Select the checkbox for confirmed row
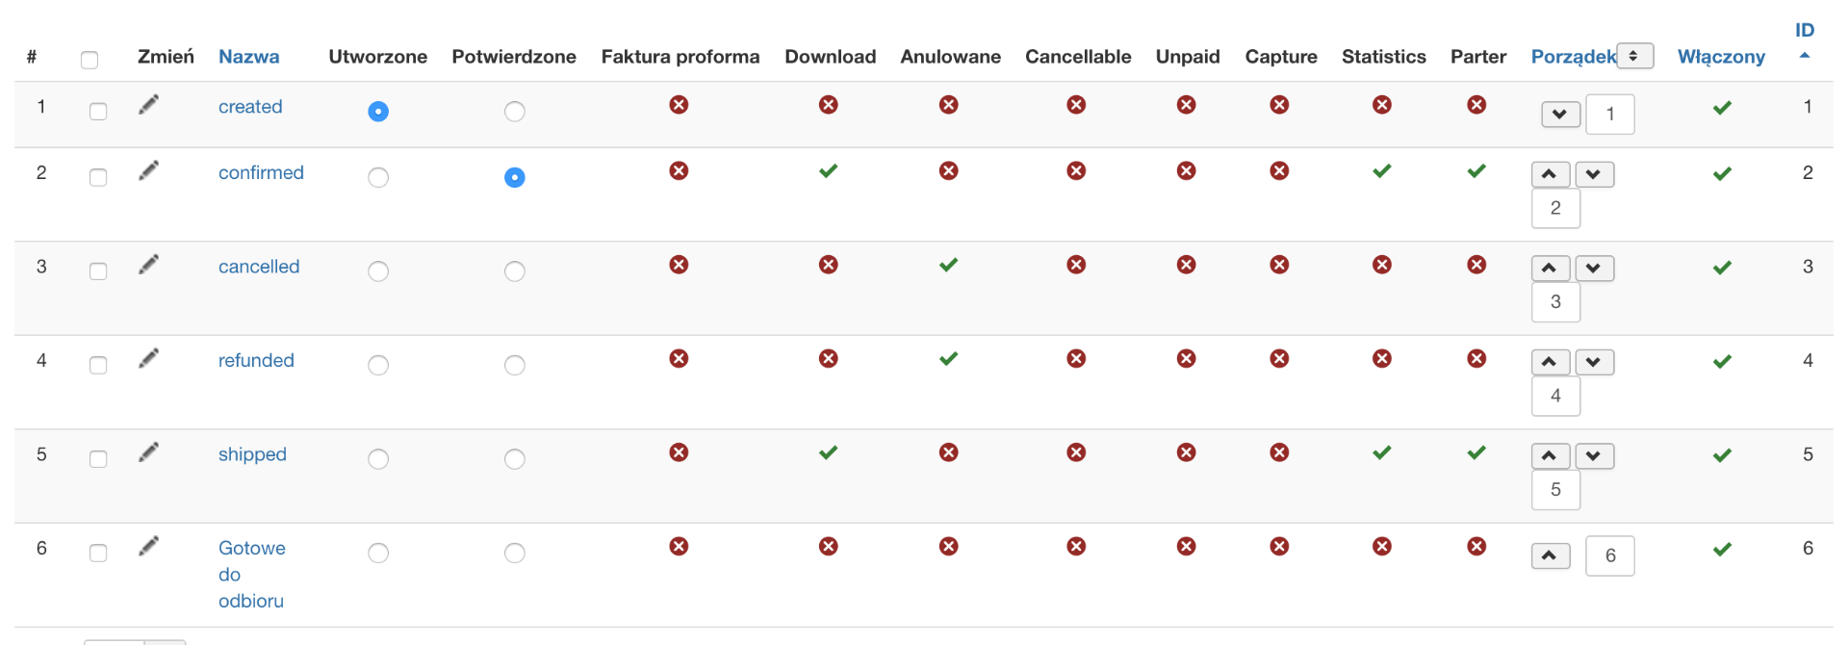 click(x=98, y=177)
